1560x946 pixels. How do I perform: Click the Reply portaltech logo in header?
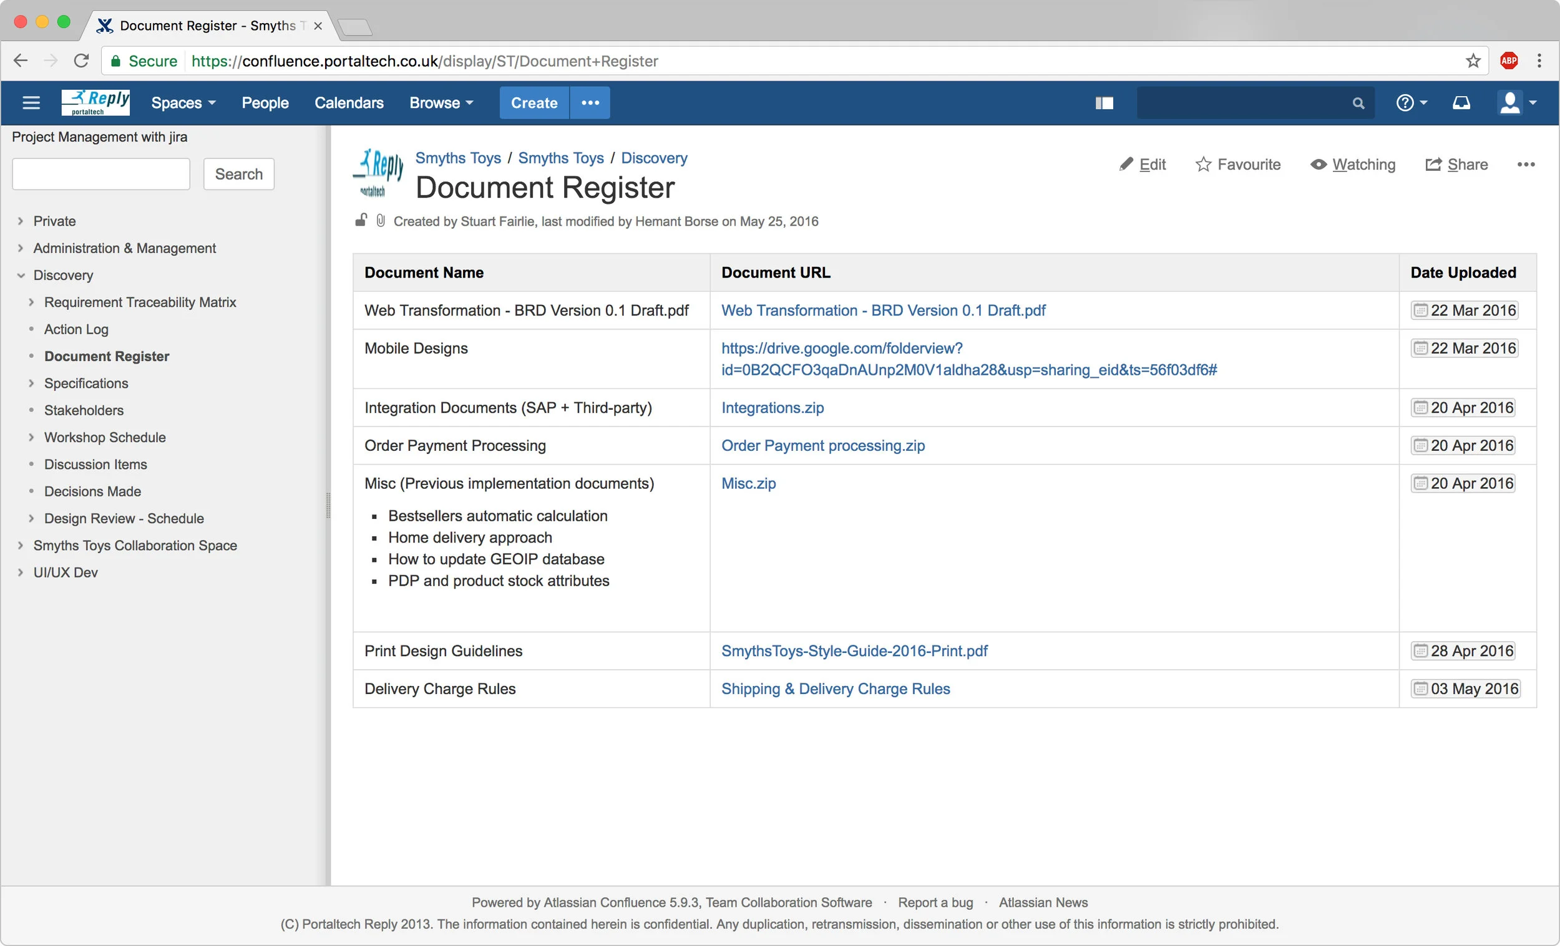click(x=95, y=102)
